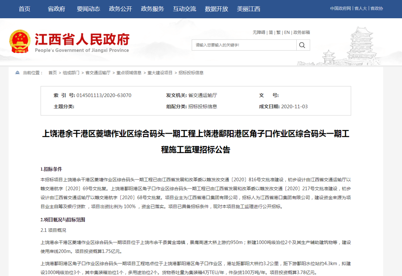Screen dimensions: 402x276
Task: Switch to traditional Chinese 繁
Action: (x=278, y=32)
